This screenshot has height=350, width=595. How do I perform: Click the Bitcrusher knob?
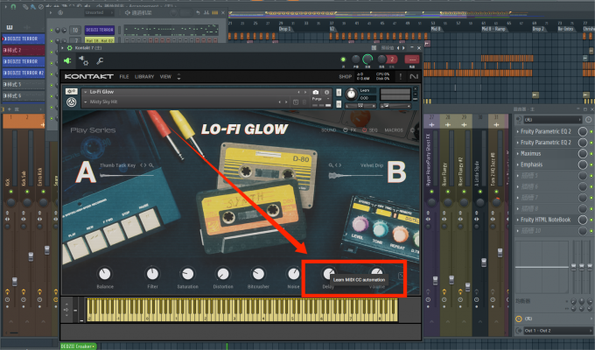258,274
